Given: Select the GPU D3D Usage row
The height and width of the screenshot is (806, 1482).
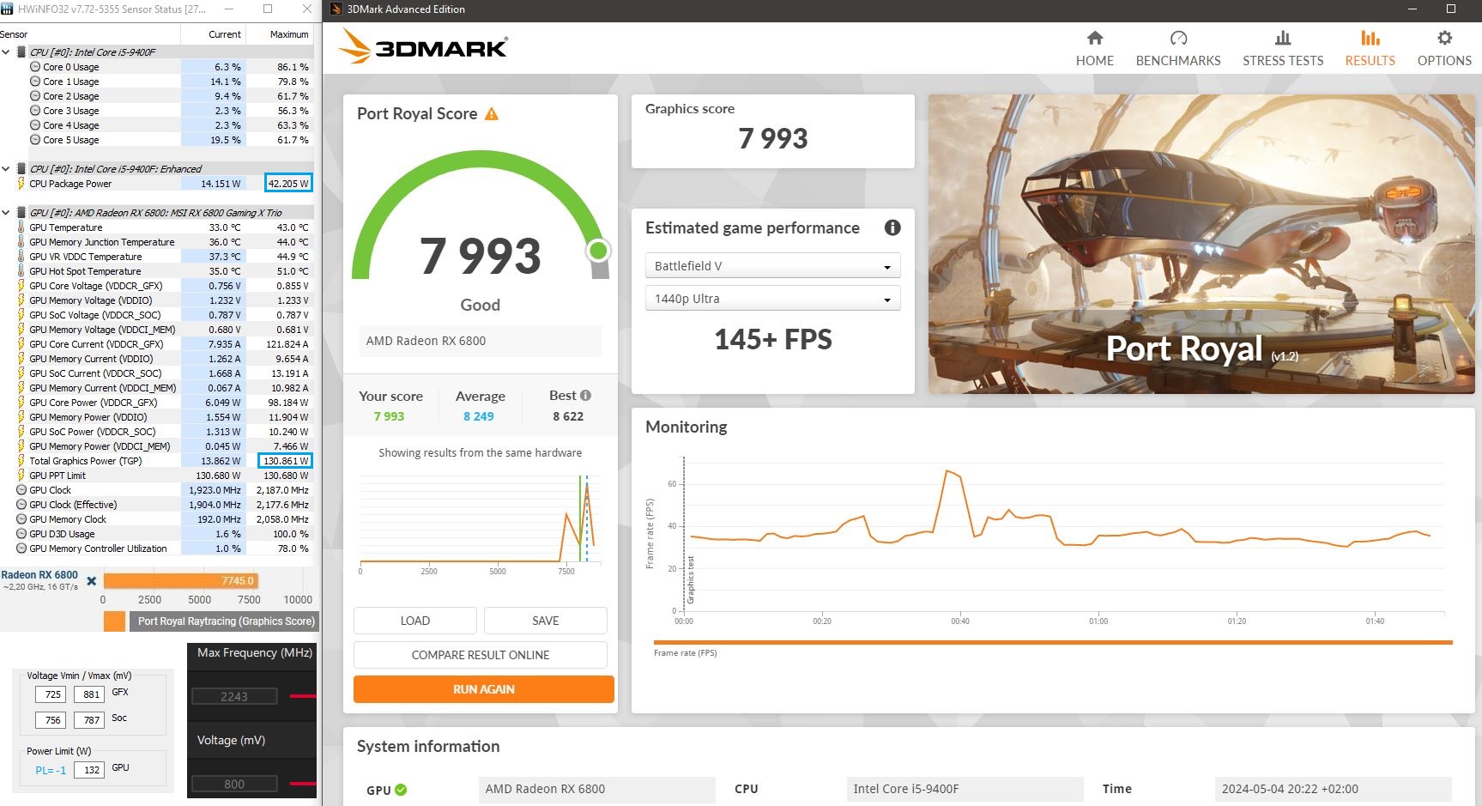Looking at the screenshot, I should (x=156, y=534).
